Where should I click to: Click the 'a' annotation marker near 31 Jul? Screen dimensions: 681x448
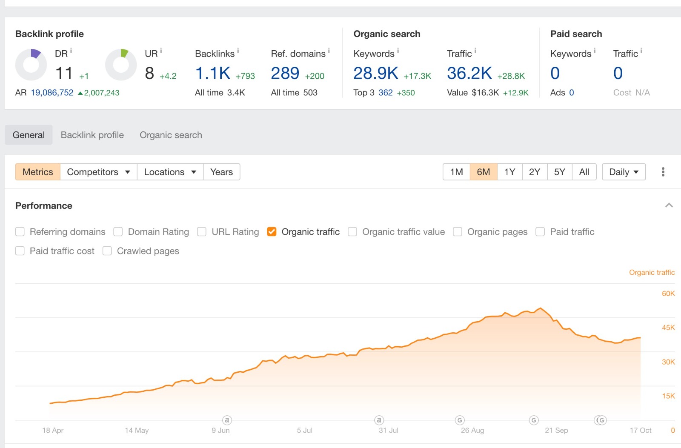(x=379, y=420)
